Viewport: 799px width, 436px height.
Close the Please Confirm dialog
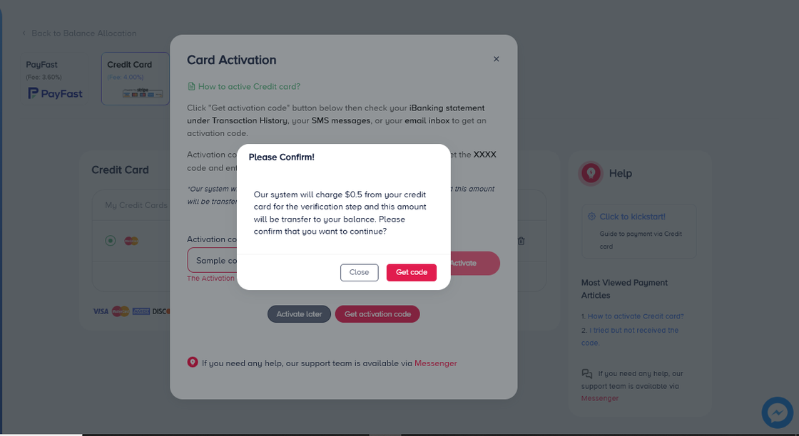(x=359, y=272)
